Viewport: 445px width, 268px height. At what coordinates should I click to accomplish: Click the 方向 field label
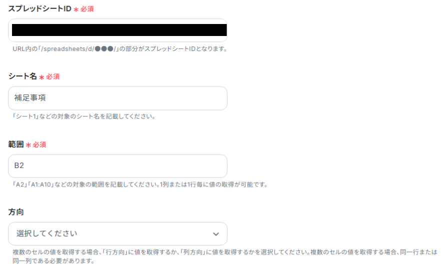click(16, 212)
